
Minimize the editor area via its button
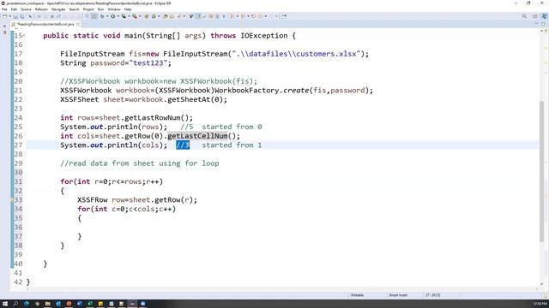536,24
